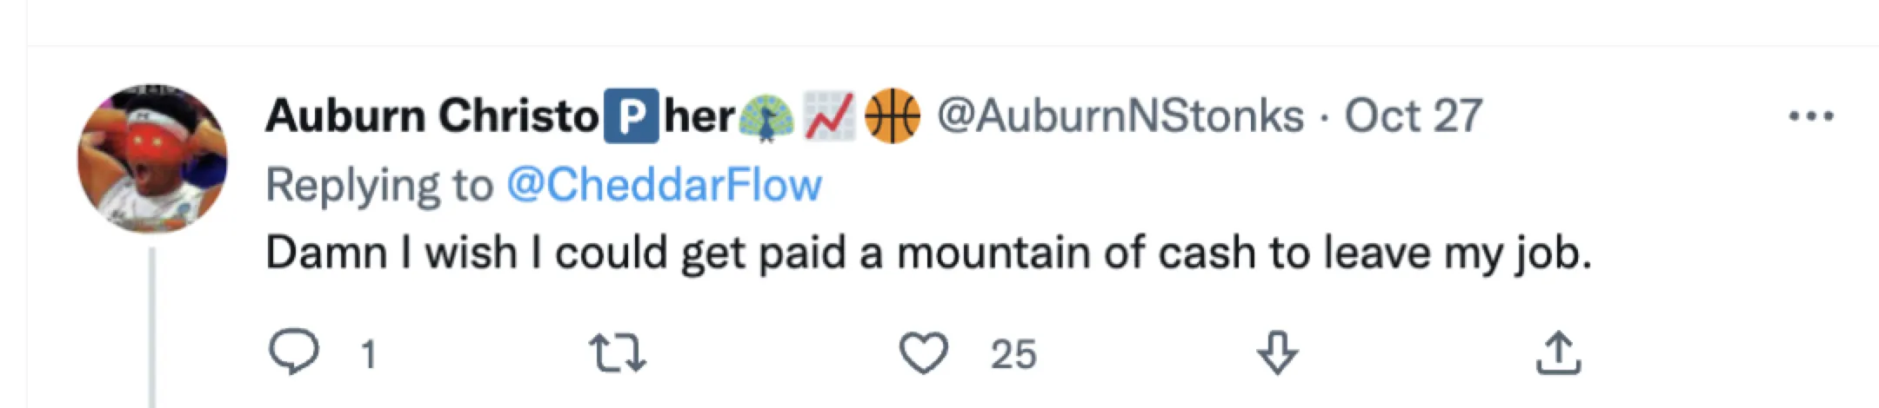This screenshot has height=408, width=1879.
Task: Click the "Replying to" label text
Action: click(x=378, y=185)
